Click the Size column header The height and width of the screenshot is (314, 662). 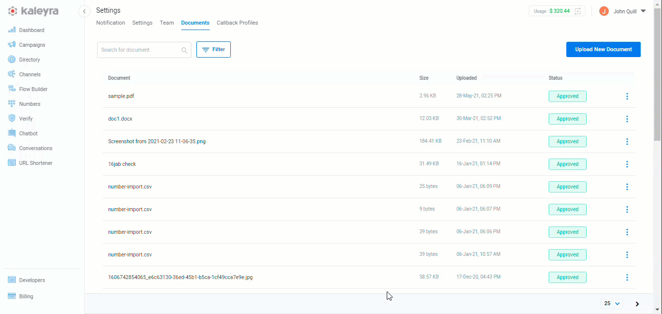coord(424,78)
